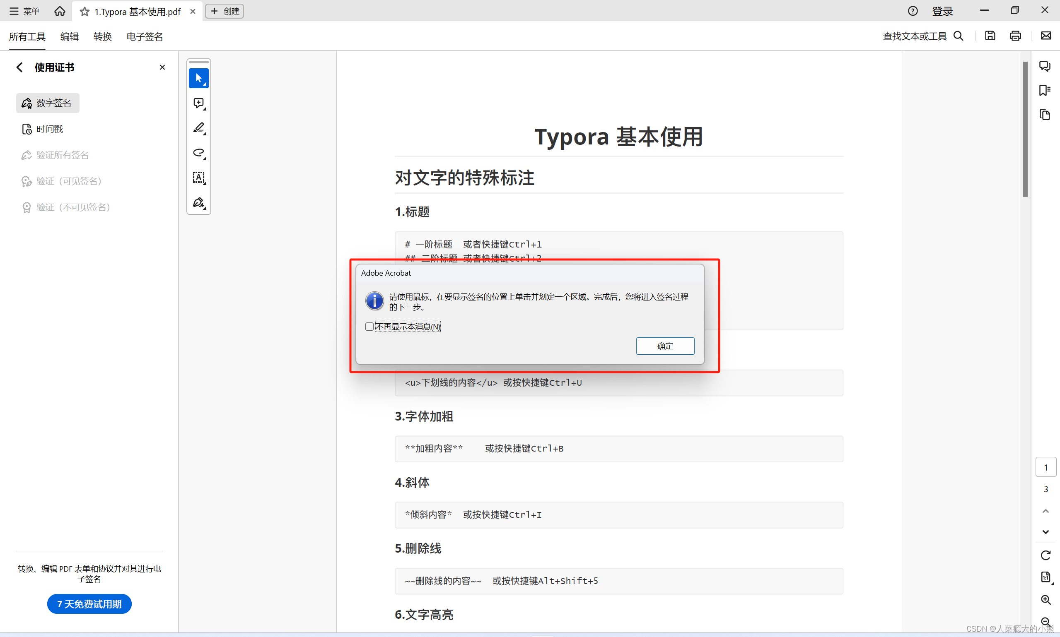The height and width of the screenshot is (637, 1060).
Task: Select the text box tool
Action: [198, 178]
